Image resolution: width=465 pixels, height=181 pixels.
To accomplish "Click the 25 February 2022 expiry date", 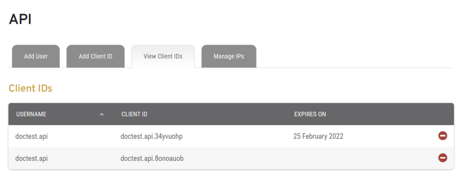I will click(x=318, y=136).
